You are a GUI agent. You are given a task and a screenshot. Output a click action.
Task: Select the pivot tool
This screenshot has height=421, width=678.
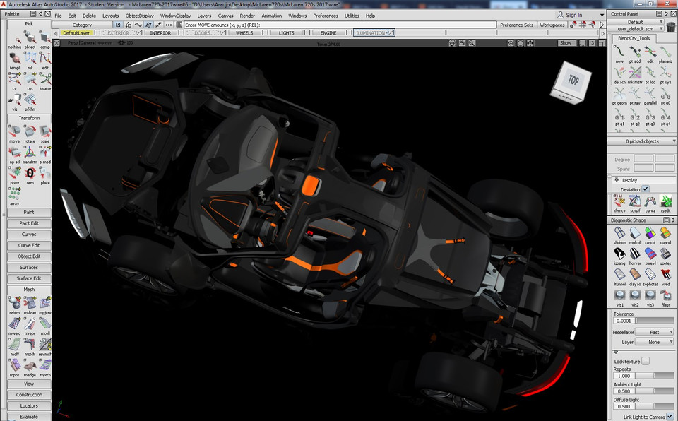16,172
